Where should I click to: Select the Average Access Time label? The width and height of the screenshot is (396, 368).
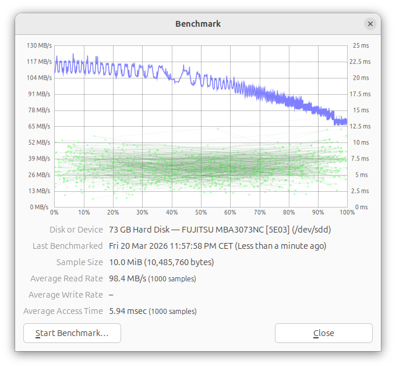[x=63, y=311]
